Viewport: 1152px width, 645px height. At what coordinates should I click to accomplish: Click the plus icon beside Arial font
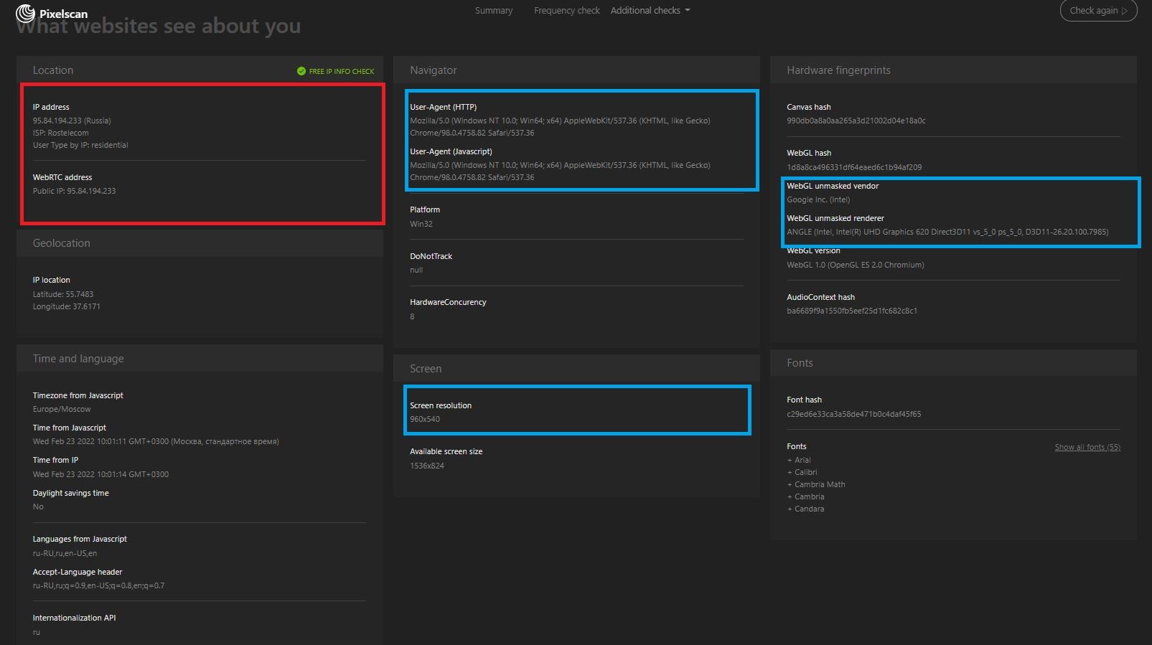coord(790,461)
